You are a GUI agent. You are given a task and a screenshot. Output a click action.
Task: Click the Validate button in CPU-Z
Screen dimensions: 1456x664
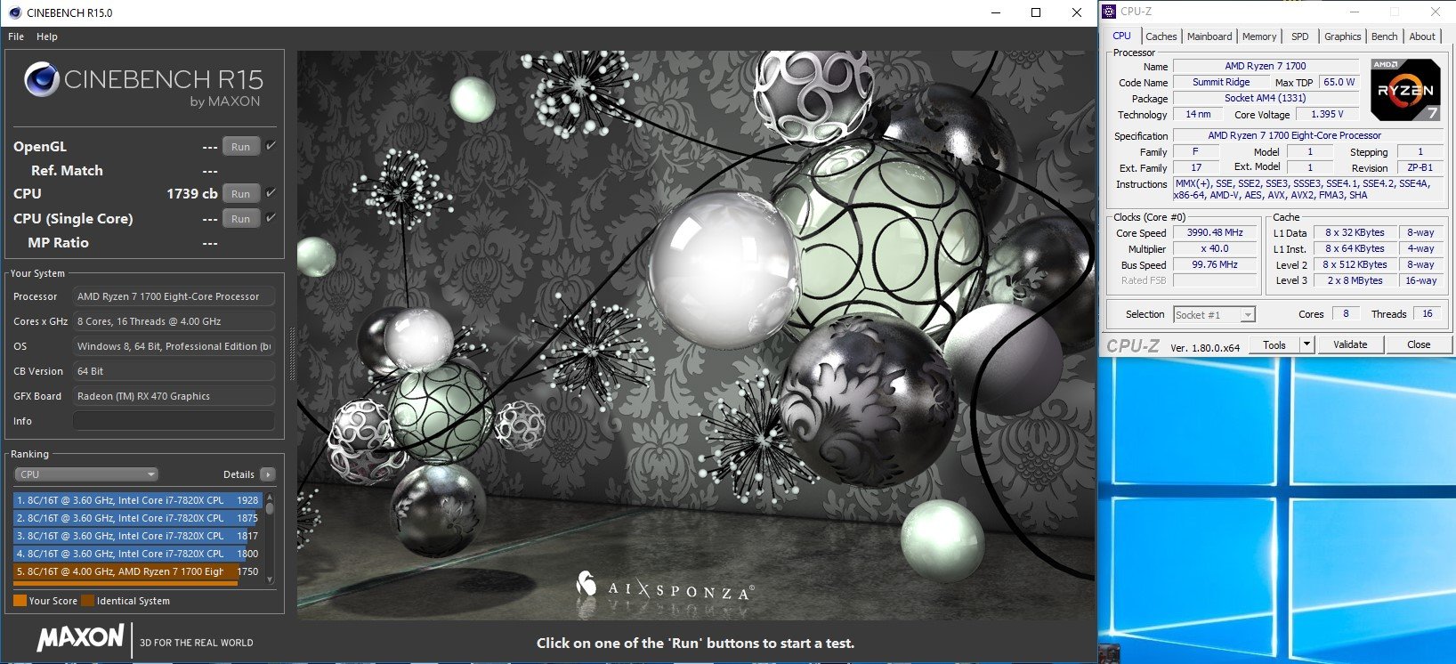tap(1350, 344)
